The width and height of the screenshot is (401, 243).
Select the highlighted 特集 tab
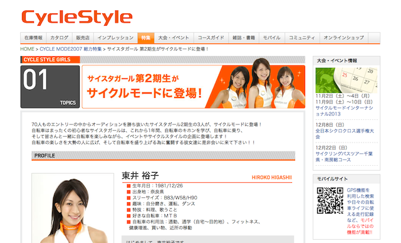[146, 38]
